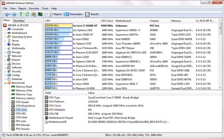Expand the Network tree node
The width and height of the screenshot is (224, 139).
click(x=5, y=56)
